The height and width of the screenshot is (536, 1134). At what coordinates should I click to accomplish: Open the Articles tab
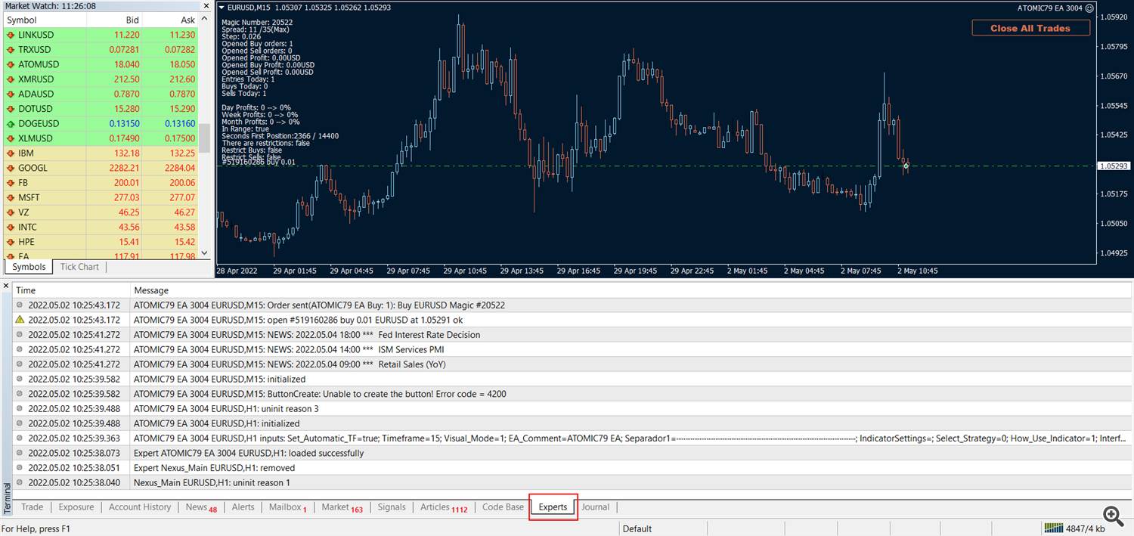coord(444,507)
